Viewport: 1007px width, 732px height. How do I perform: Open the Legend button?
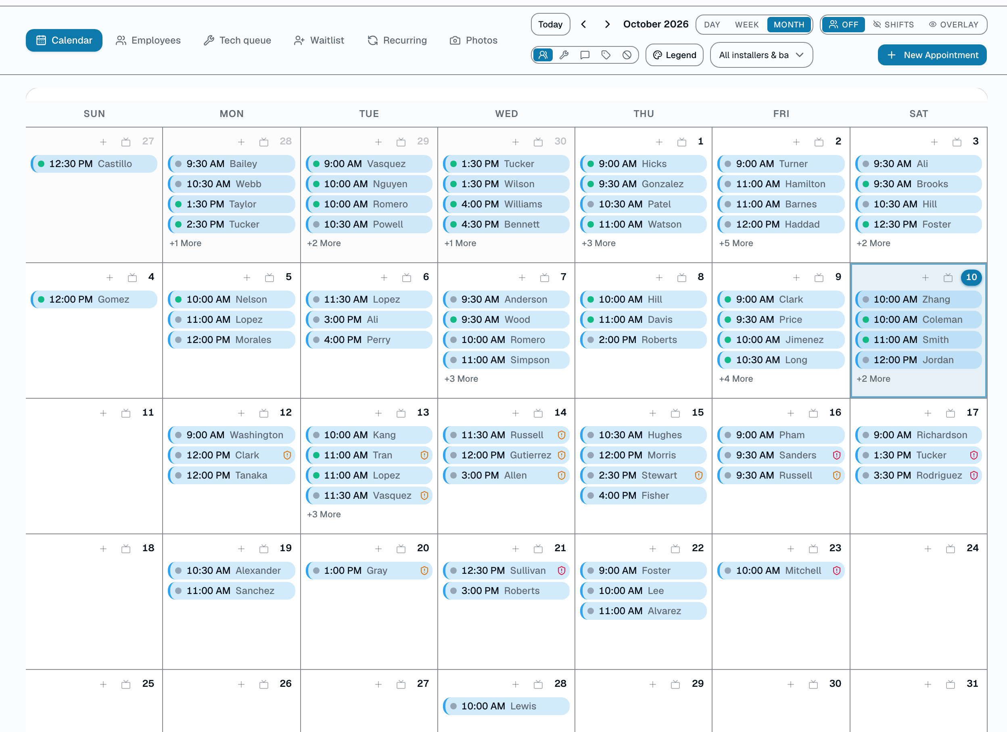(x=674, y=55)
